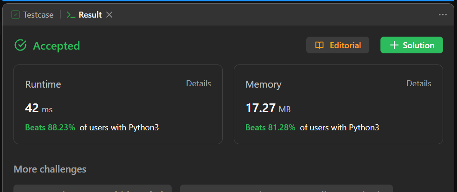Click the Beats 88.23% runtime percentile
Screen dimensions: 457x192
(x=50, y=128)
